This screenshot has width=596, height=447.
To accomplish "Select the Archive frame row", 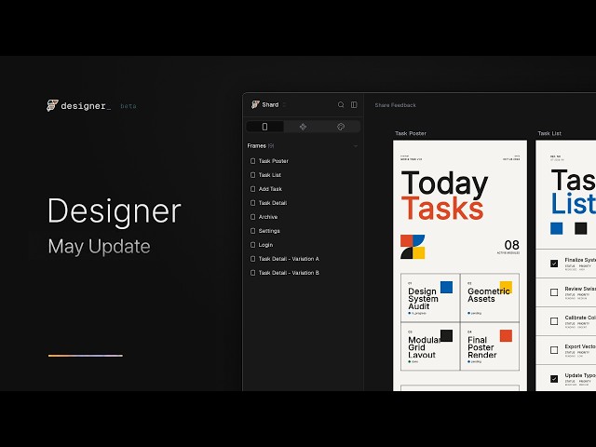I will click(303, 217).
